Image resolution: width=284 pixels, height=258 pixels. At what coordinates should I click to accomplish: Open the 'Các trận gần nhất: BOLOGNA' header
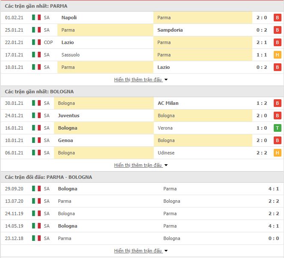(39, 92)
